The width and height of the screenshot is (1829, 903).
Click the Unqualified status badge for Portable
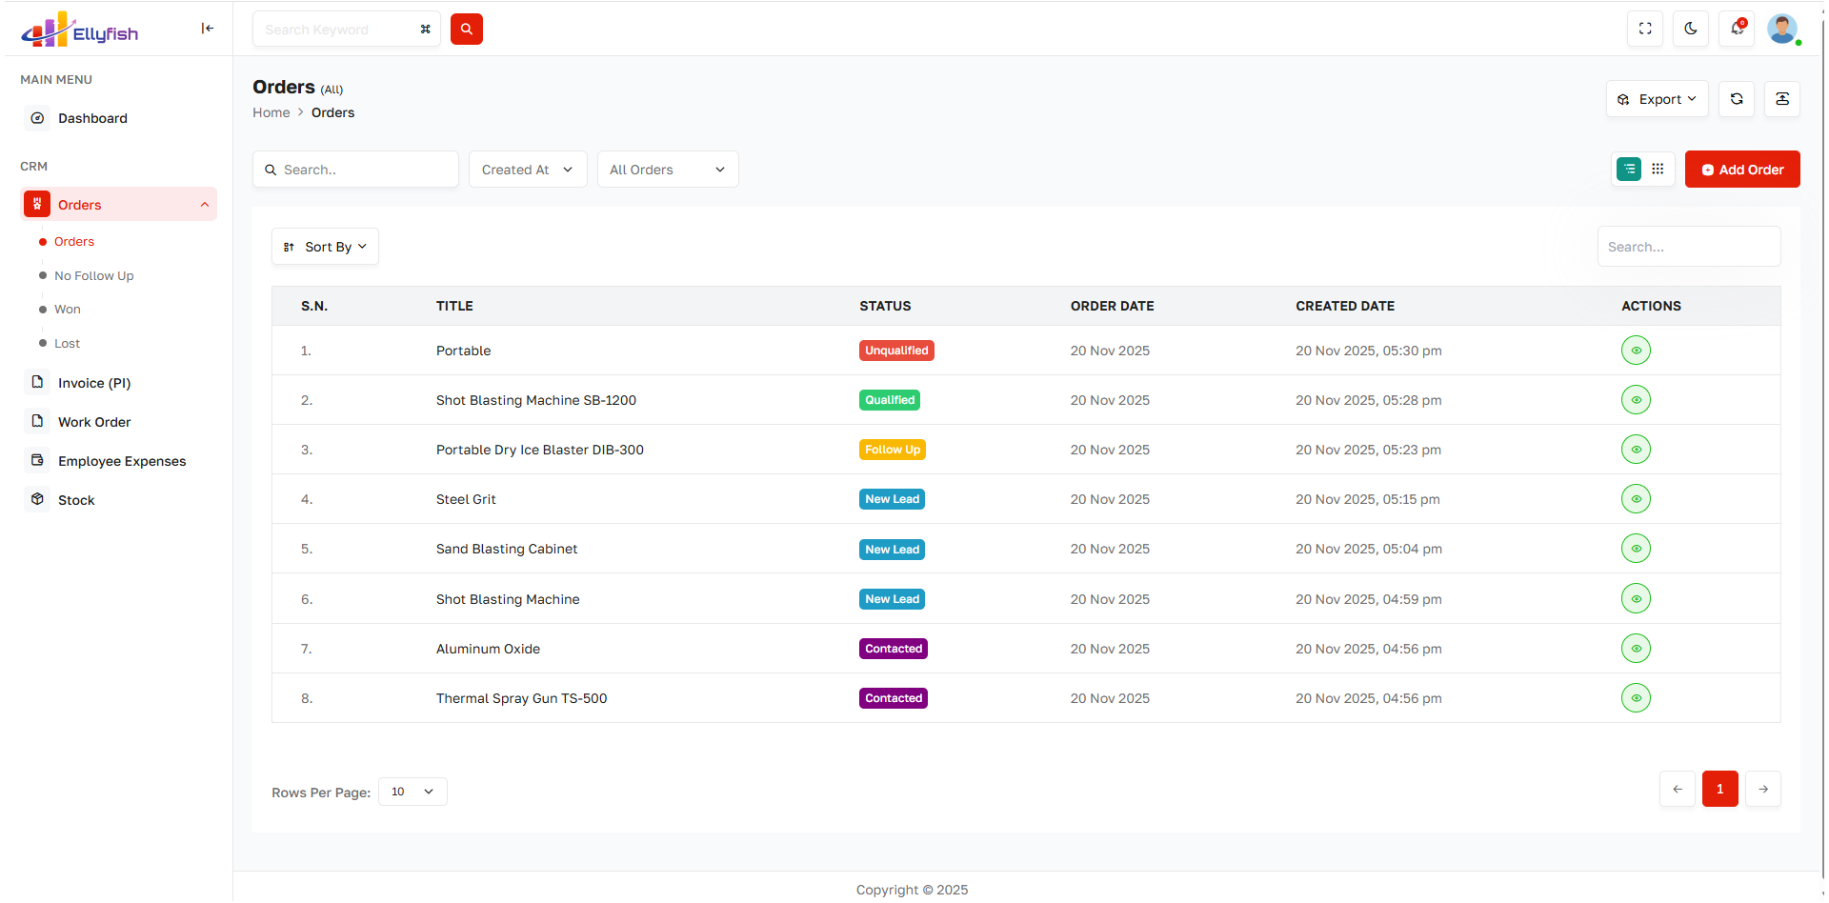pyautogui.click(x=895, y=351)
